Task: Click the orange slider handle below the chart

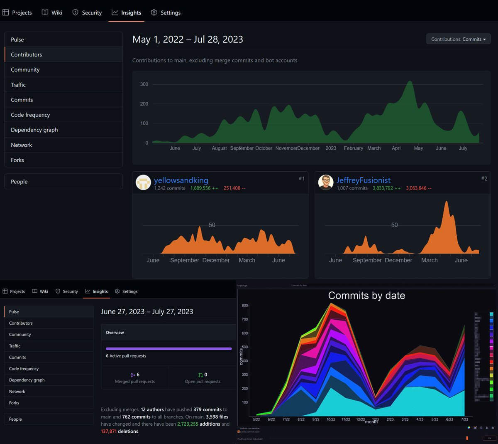Action: pyautogui.click(x=467, y=438)
